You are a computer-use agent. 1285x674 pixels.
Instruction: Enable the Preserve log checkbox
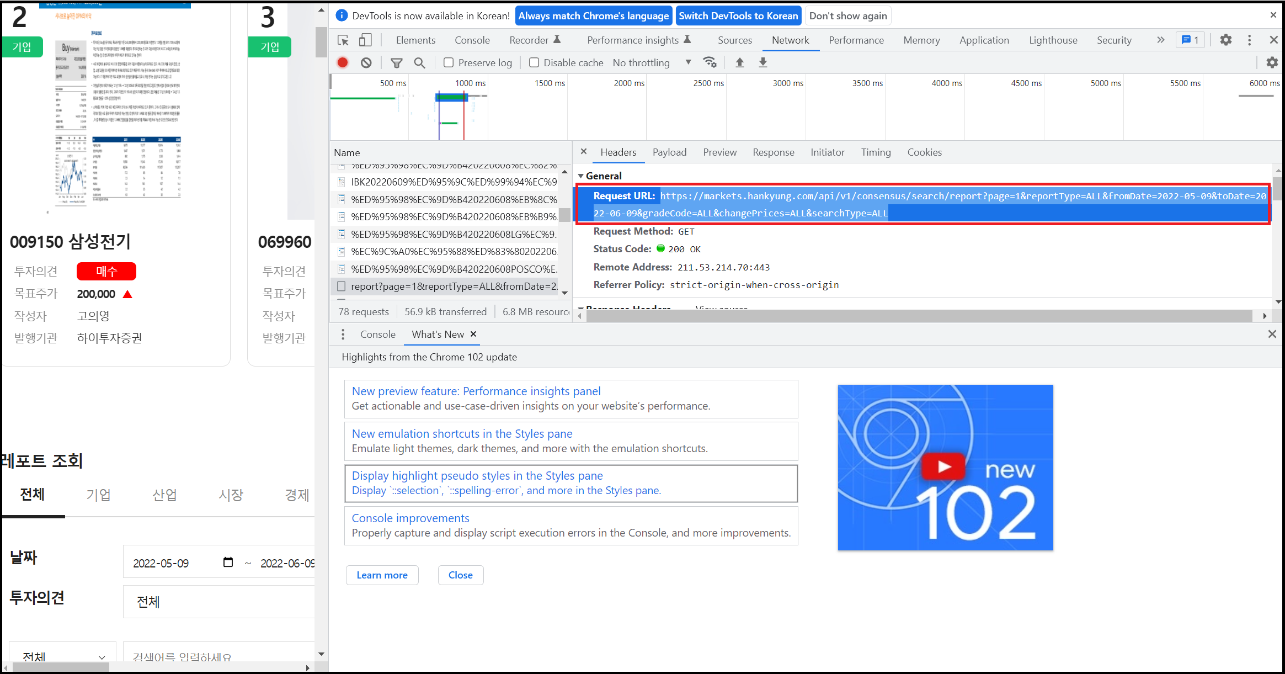click(449, 63)
